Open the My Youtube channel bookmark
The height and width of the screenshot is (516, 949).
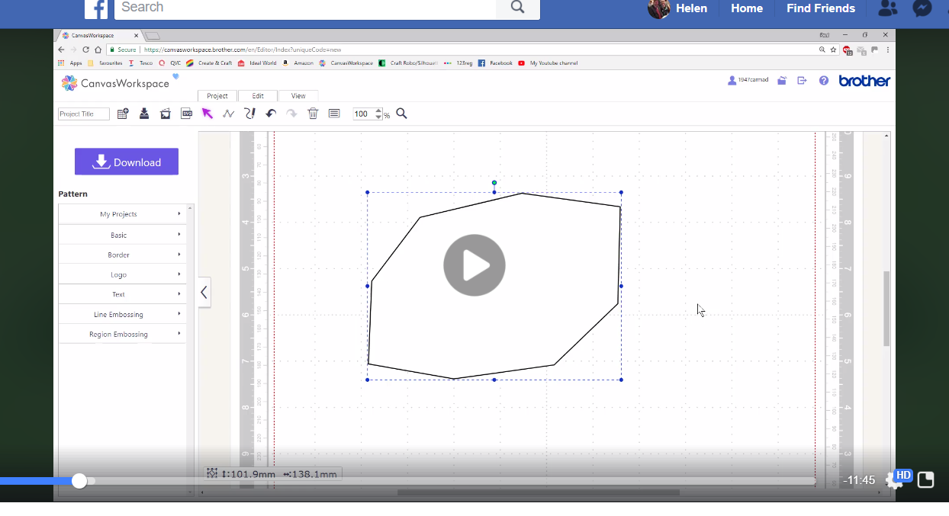click(548, 63)
